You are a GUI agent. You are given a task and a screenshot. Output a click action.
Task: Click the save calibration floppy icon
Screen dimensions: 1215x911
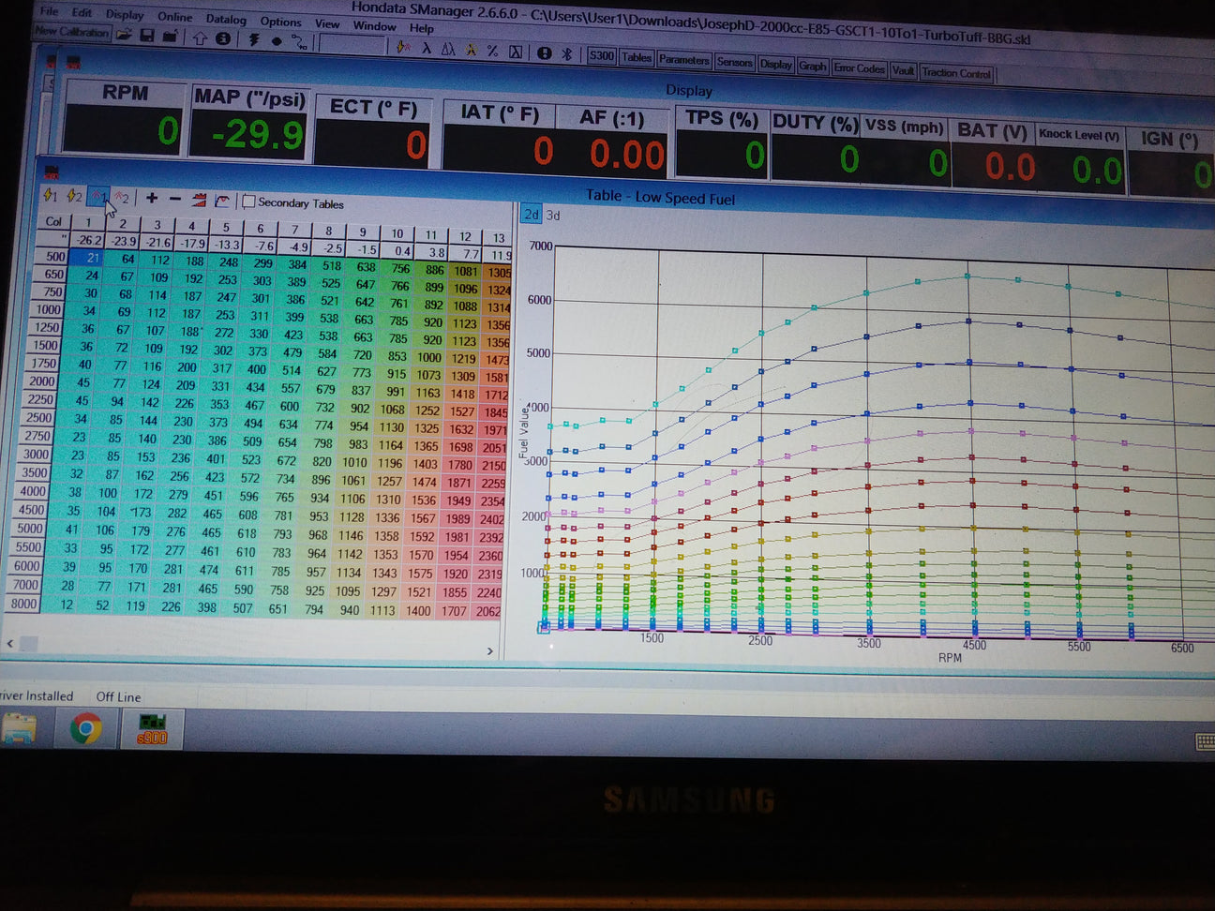[147, 37]
